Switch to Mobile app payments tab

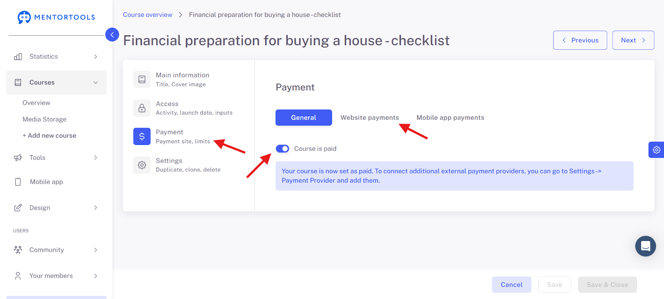[450, 118]
